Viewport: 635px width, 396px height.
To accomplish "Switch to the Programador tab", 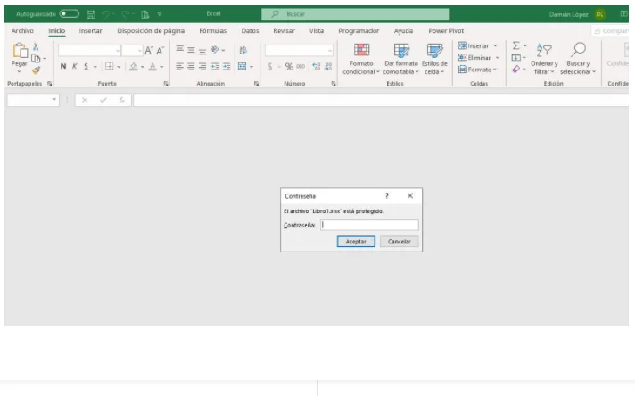I will (x=358, y=30).
